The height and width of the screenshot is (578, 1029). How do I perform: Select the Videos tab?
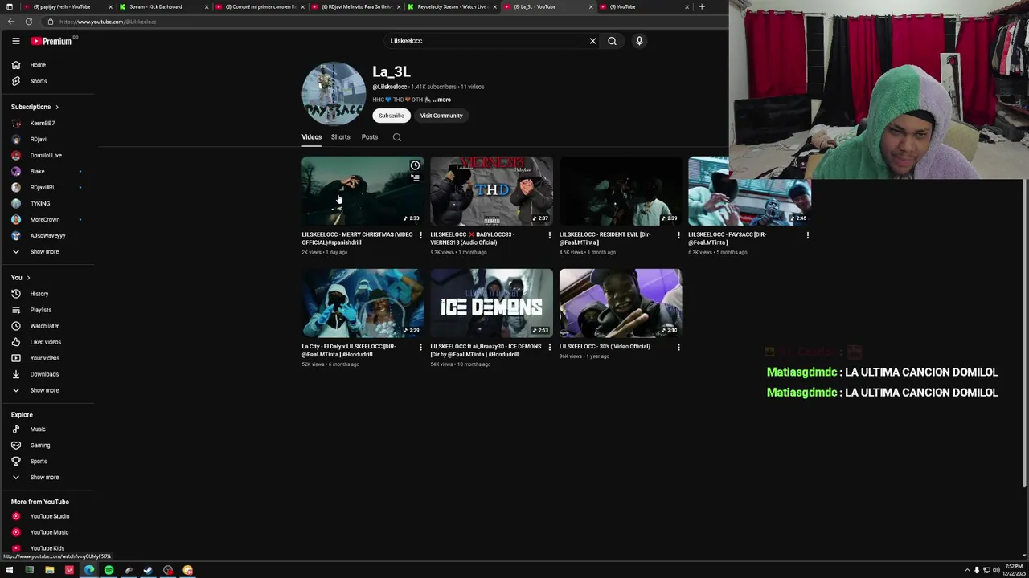(311, 137)
